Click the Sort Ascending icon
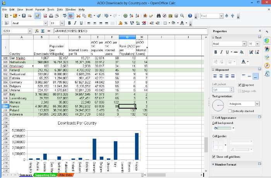271x178 pixels. point(131,16)
